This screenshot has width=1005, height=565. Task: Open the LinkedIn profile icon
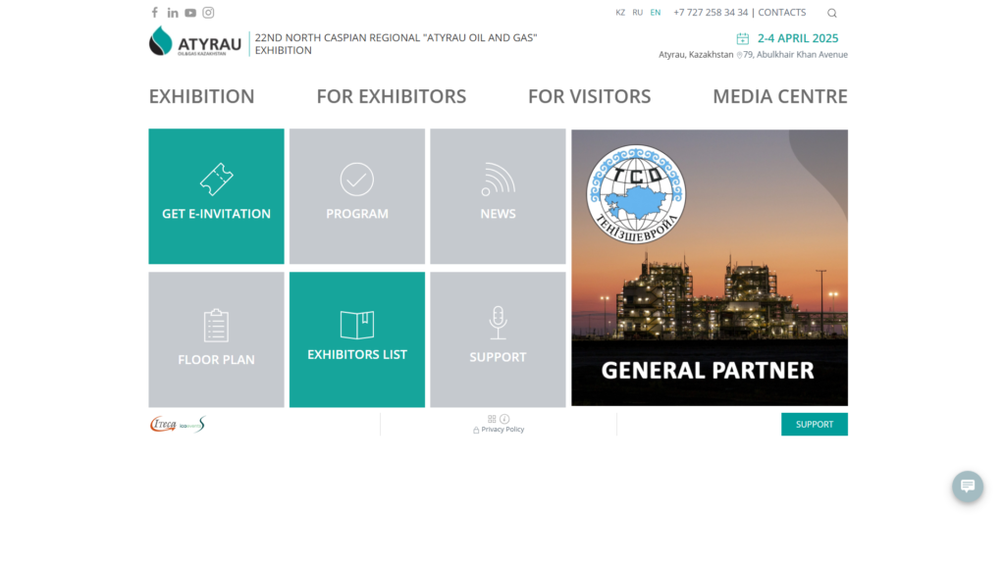pos(173,13)
